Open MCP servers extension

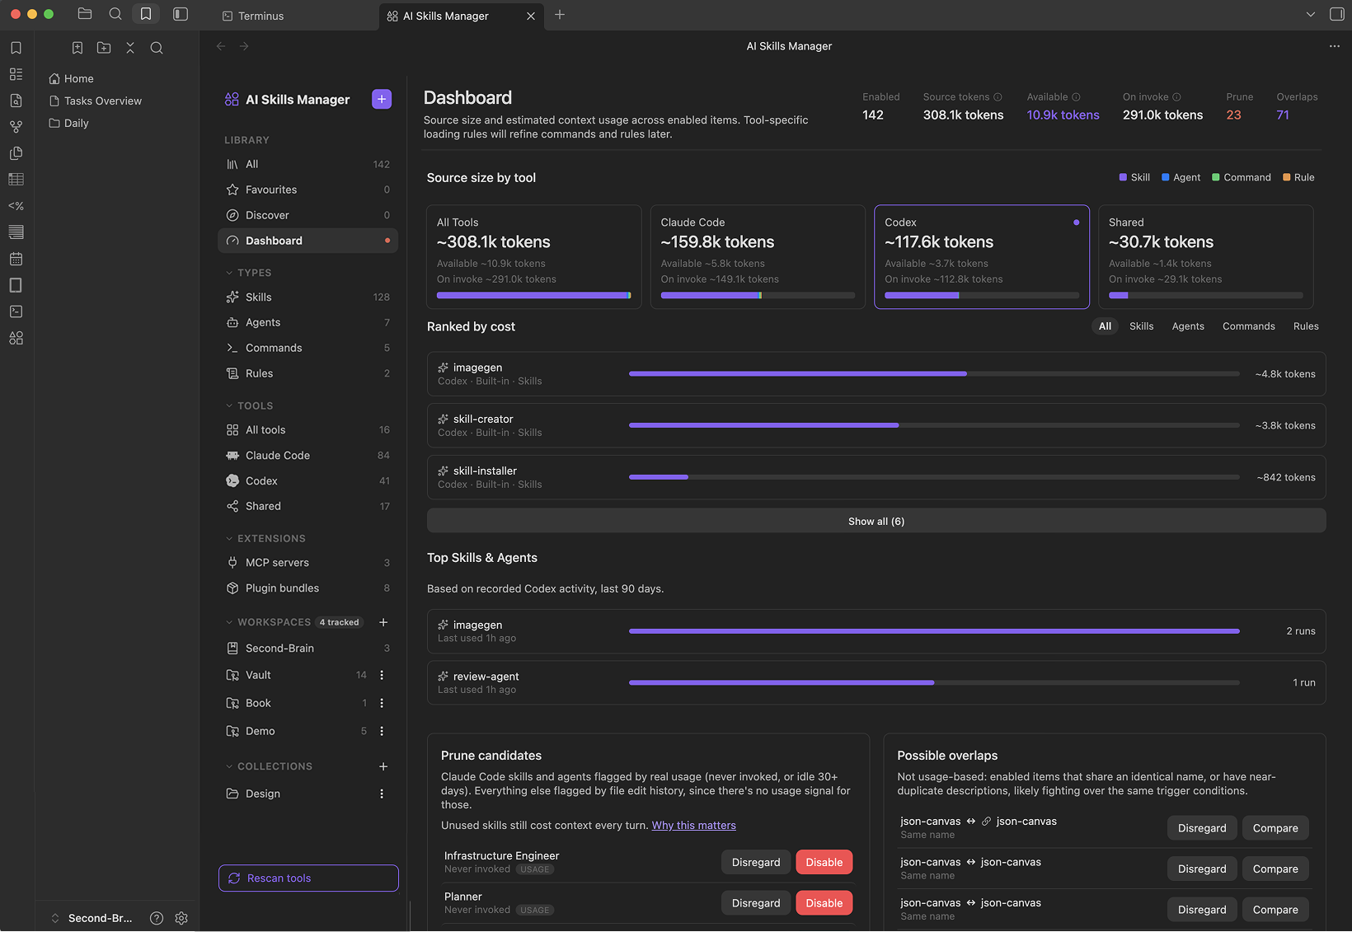coord(307,563)
